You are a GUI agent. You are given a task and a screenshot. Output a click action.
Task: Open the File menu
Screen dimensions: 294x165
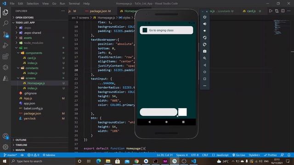point(12,4)
